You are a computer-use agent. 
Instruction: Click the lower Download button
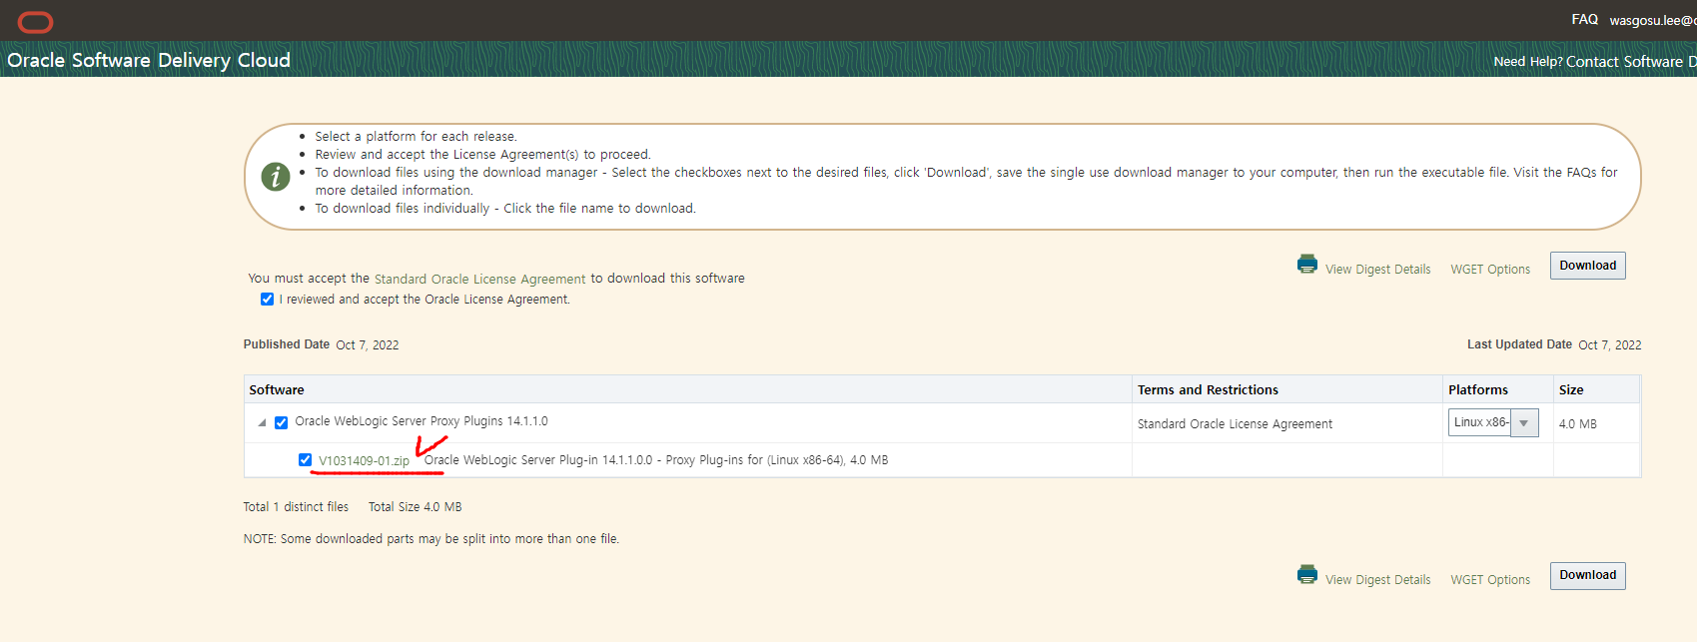[x=1587, y=575]
